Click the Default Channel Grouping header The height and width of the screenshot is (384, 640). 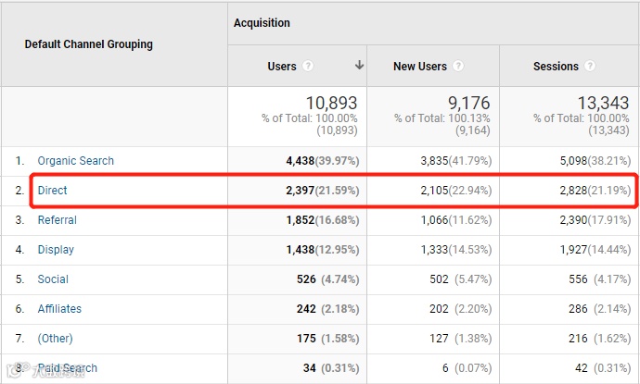coord(89,44)
